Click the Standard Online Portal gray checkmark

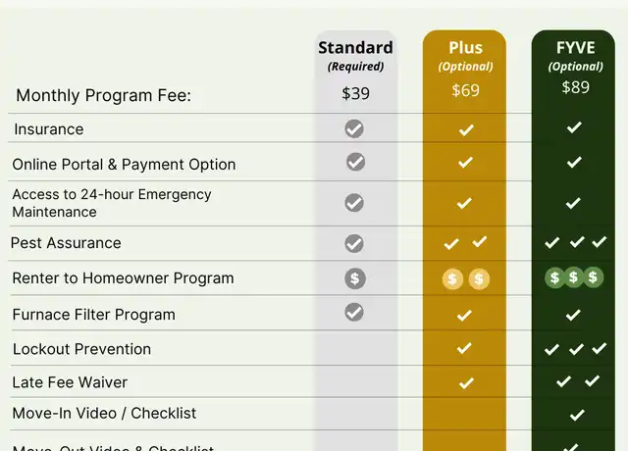click(355, 162)
